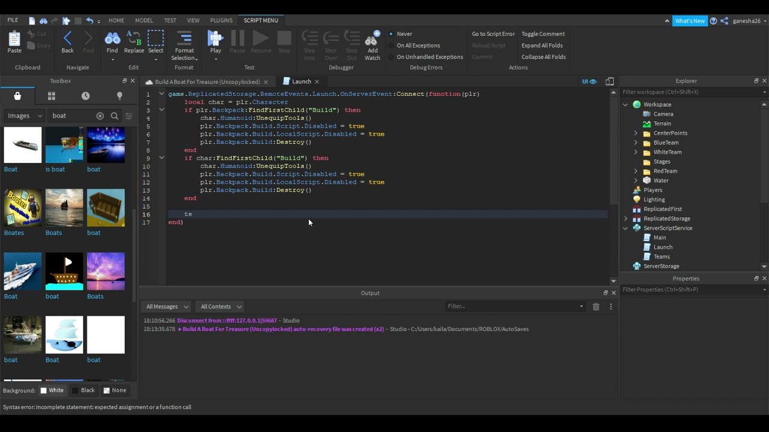Screen dimensions: 769x432
Task: Click Toggle Comment action
Action: 543,34
